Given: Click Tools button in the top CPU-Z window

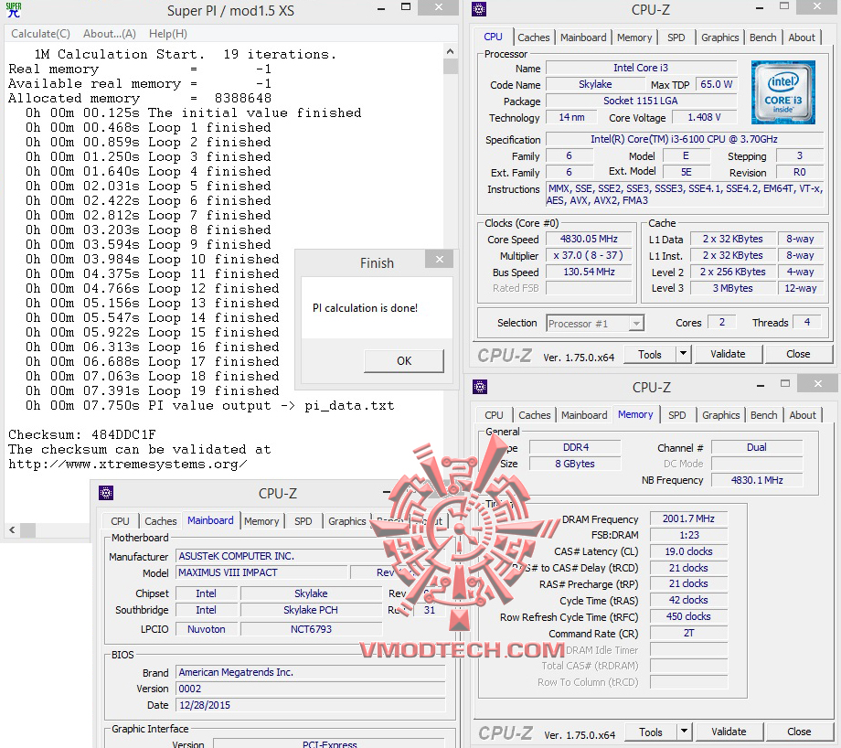Looking at the screenshot, I should coord(650,355).
